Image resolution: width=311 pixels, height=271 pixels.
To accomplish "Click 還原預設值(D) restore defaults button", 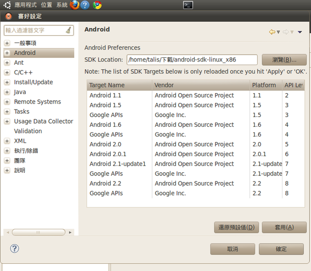I will tap(236, 227).
